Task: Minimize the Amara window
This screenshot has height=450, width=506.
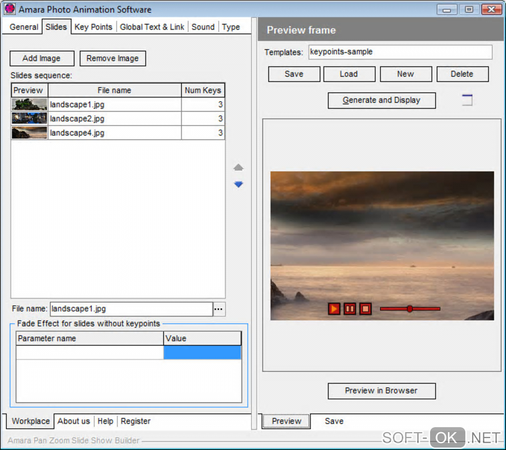Action: 446,9
